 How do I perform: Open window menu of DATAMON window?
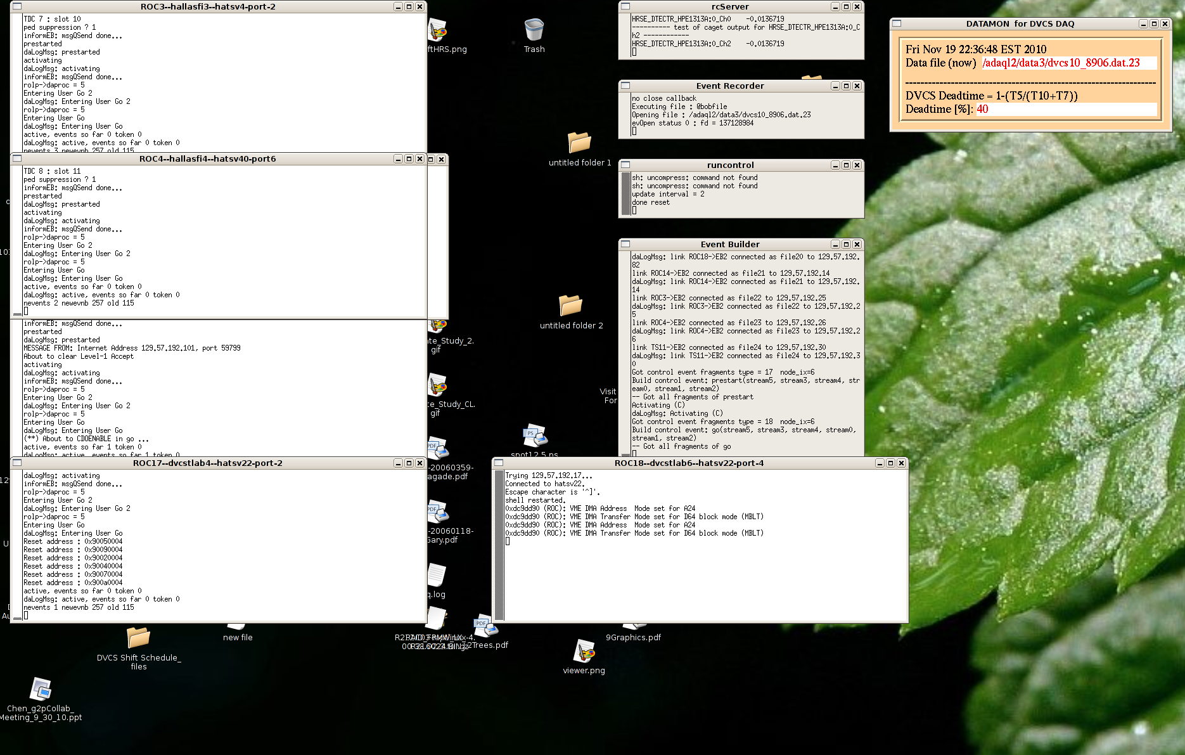coord(897,23)
